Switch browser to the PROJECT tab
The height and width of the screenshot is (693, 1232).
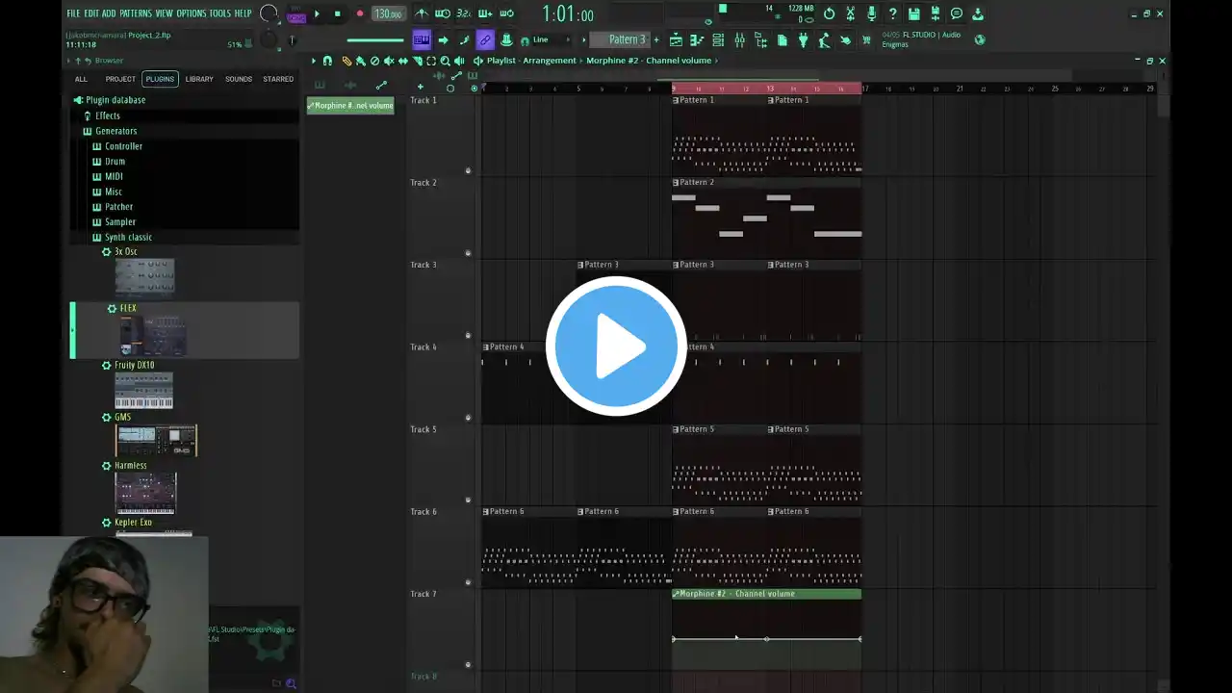(120, 79)
